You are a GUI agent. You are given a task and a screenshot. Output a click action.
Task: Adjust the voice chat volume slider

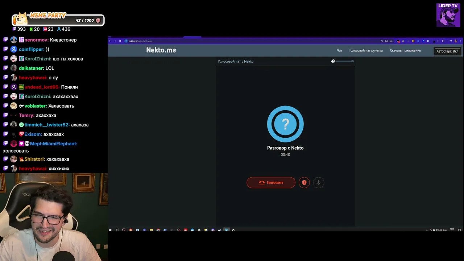[344, 61]
